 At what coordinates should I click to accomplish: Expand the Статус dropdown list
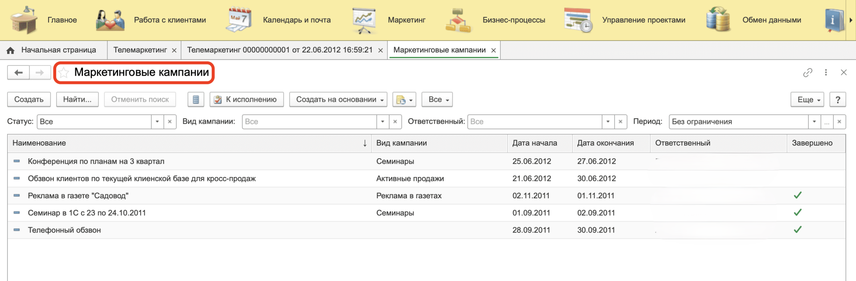pos(157,122)
